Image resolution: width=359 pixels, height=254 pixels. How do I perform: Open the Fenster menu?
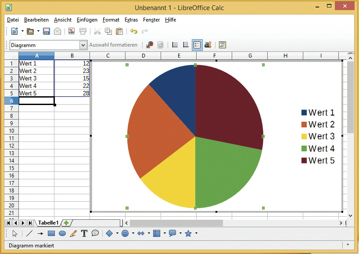pos(151,20)
